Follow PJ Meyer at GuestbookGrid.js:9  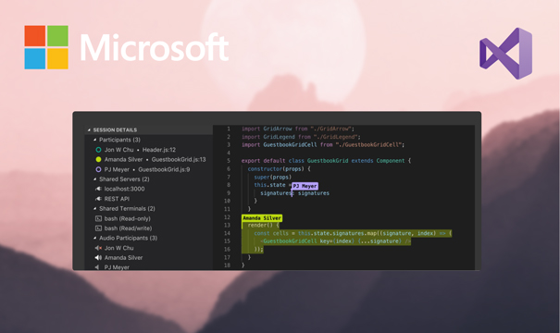coord(147,169)
